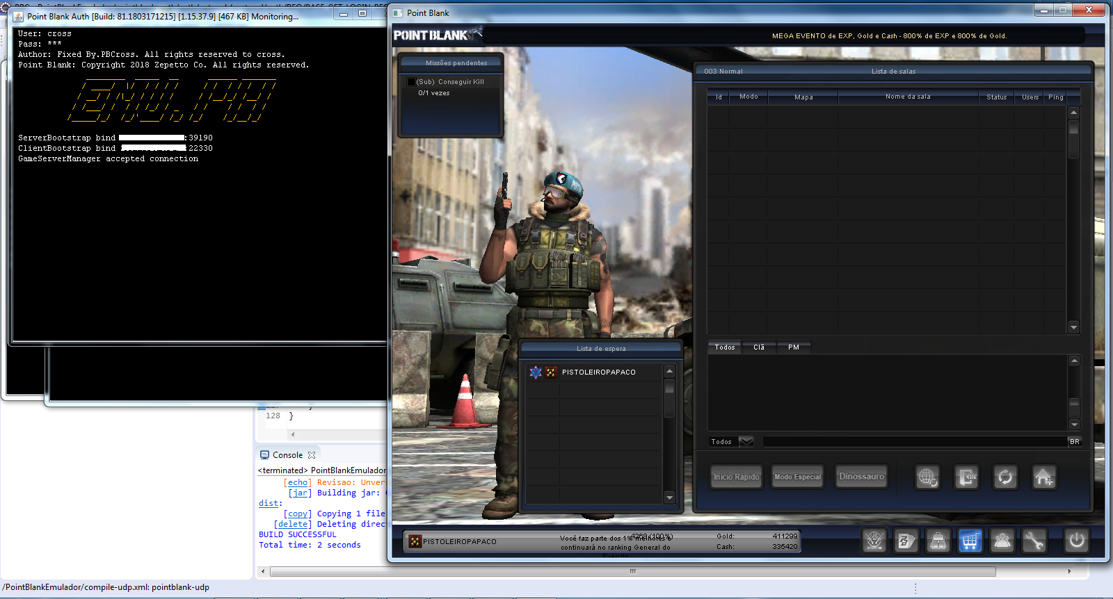1113x599 pixels.
Task: Open the shop cart icon
Action: (x=970, y=540)
